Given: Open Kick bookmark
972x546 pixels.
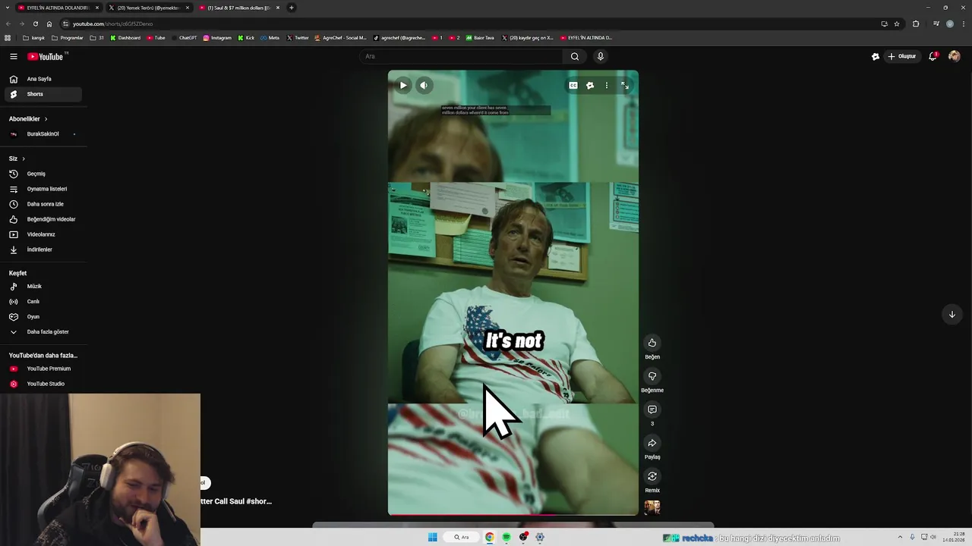Looking at the screenshot, I should (247, 38).
